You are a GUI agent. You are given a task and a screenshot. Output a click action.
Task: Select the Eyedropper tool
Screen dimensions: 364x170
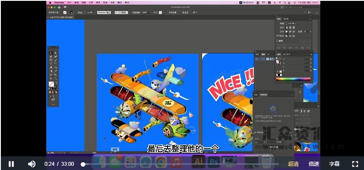coord(56,71)
